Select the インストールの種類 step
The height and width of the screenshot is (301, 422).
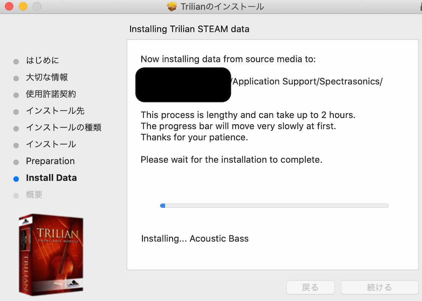[x=64, y=127]
